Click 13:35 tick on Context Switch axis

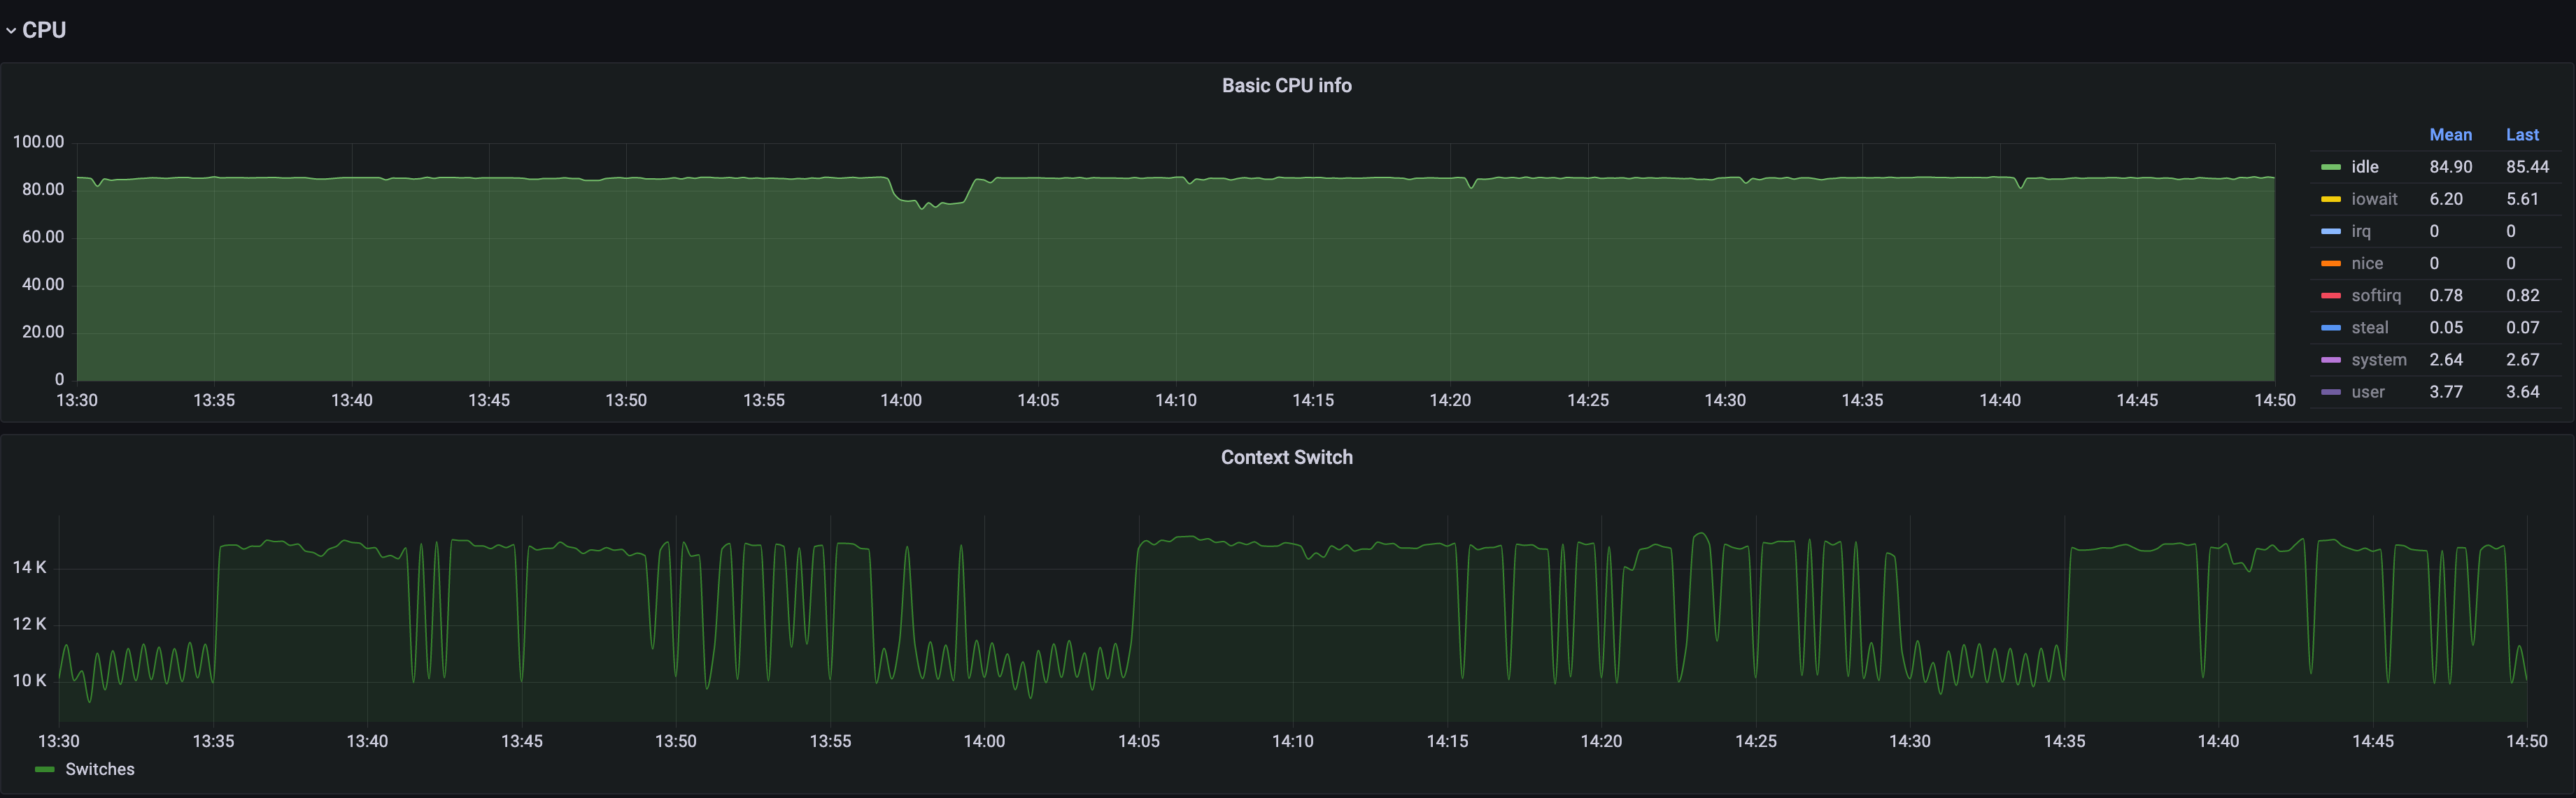tap(213, 741)
